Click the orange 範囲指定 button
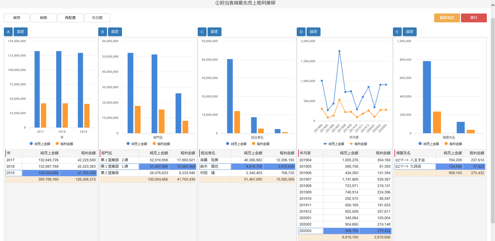495x241 pixels. tap(447, 18)
